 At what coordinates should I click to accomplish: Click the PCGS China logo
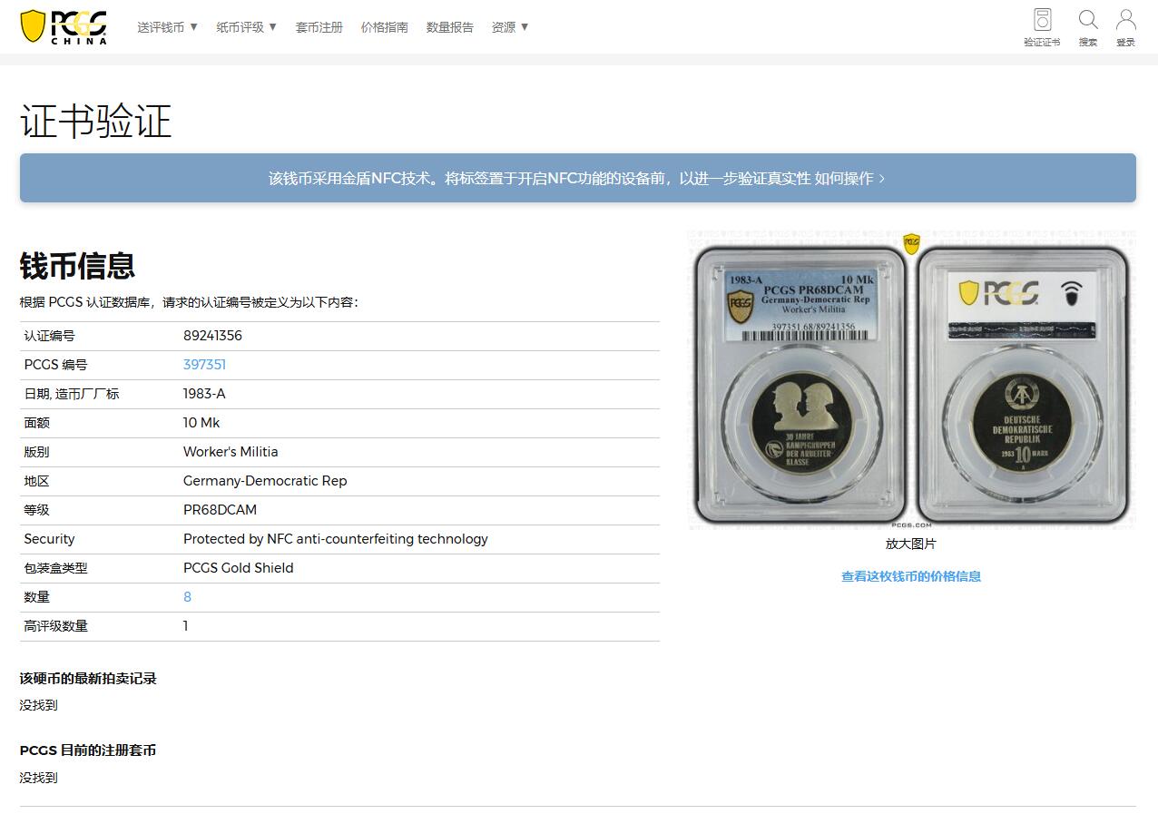(x=64, y=26)
